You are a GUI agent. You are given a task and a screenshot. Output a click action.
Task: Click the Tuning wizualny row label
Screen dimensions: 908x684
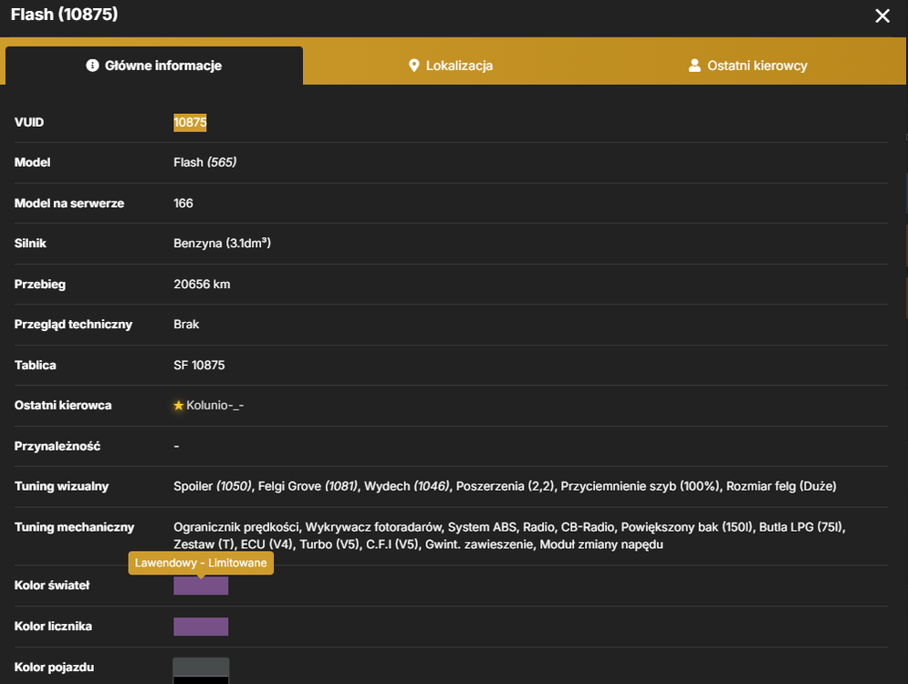[x=61, y=486]
